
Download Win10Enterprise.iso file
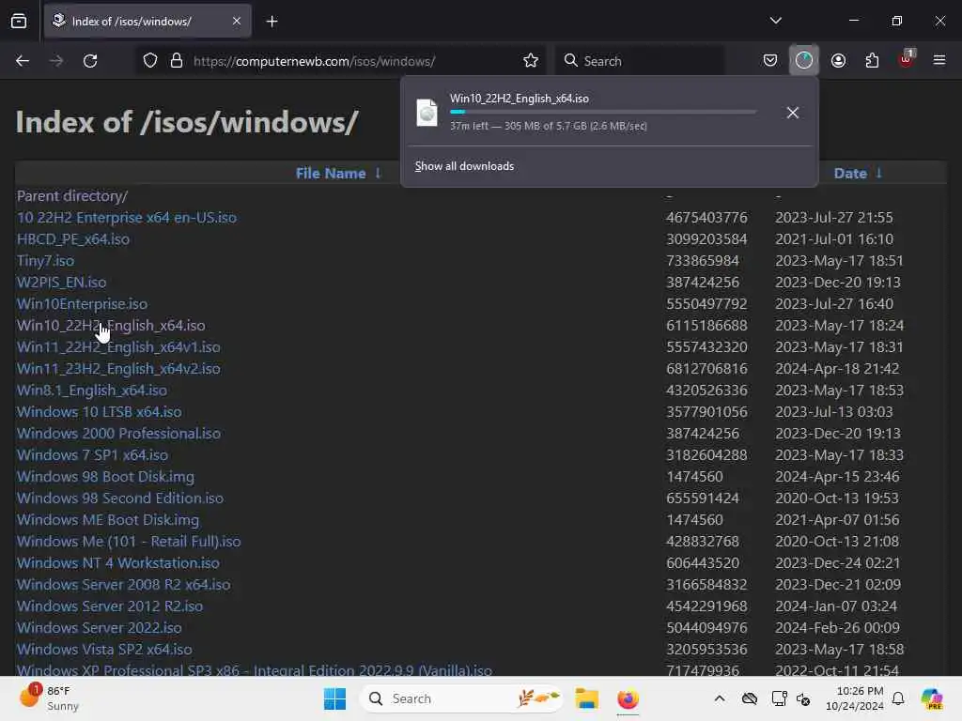pos(83,304)
